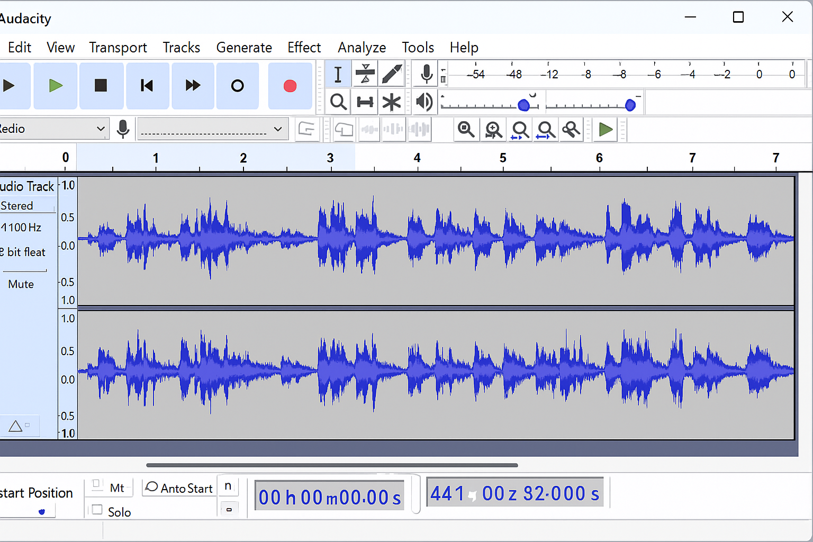The height and width of the screenshot is (542, 813).
Task: Select the Zoom tool
Action: [x=338, y=102]
